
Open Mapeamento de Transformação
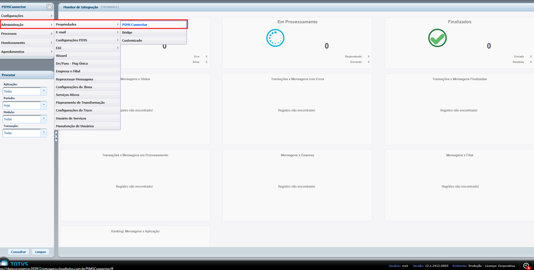click(87, 103)
